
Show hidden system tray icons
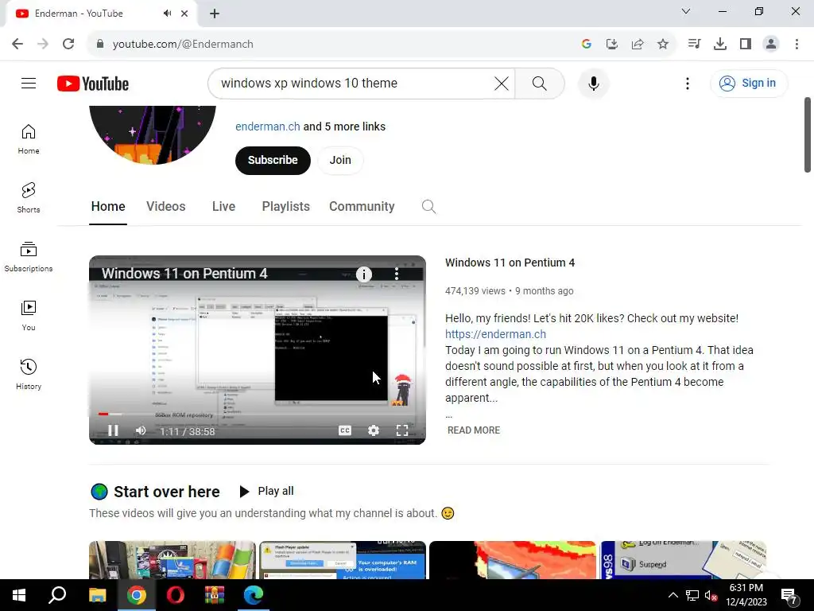(673, 595)
